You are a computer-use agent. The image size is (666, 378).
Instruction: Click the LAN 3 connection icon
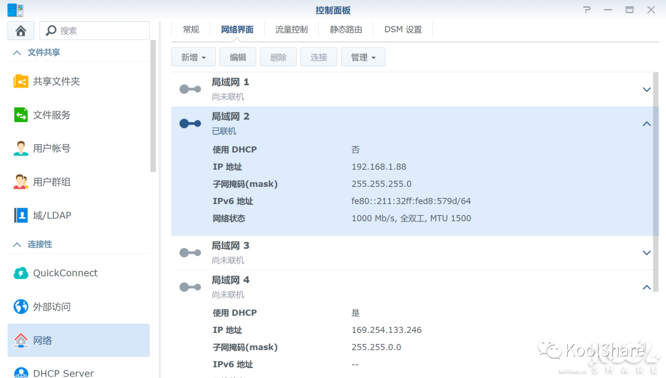click(x=190, y=253)
